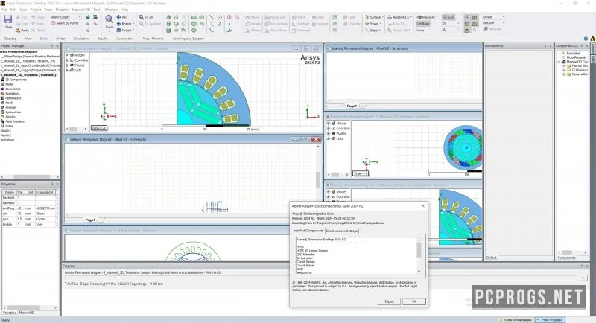Screen dimensions: 596x323
Task: Click Fit All view icon
Action: coord(146,17)
